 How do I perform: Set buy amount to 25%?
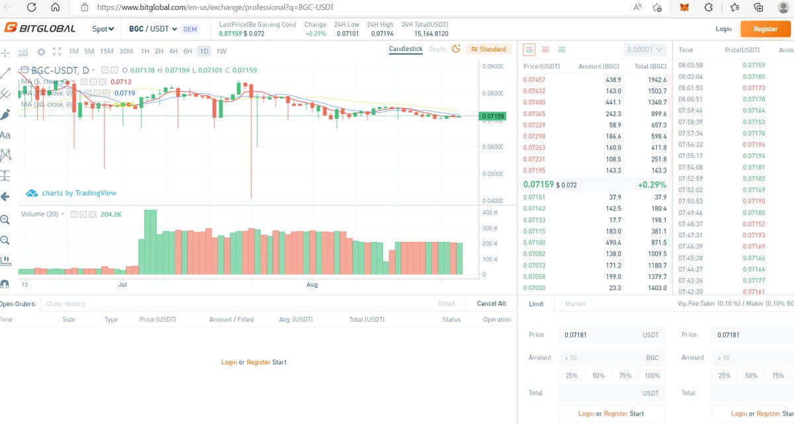[572, 375]
